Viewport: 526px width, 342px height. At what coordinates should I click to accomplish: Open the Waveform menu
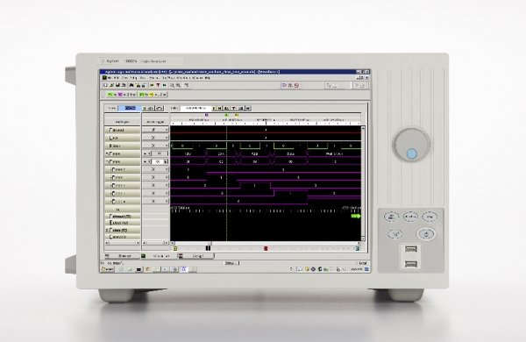point(183,78)
